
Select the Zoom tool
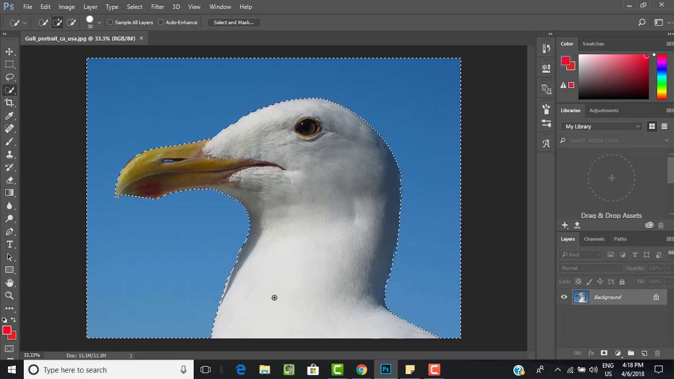coord(9,296)
